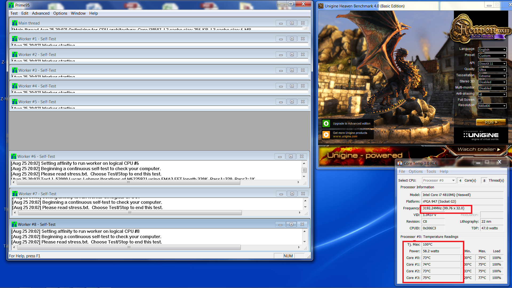Expand the Tessellation dropdown

492,76
